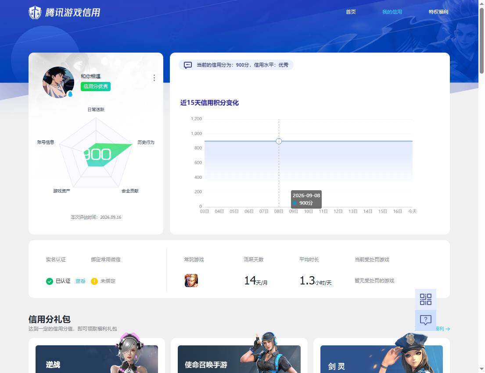Select the 我的信用 nav tab
This screenshot has width=485, height=373.
[x=392, y=12]
